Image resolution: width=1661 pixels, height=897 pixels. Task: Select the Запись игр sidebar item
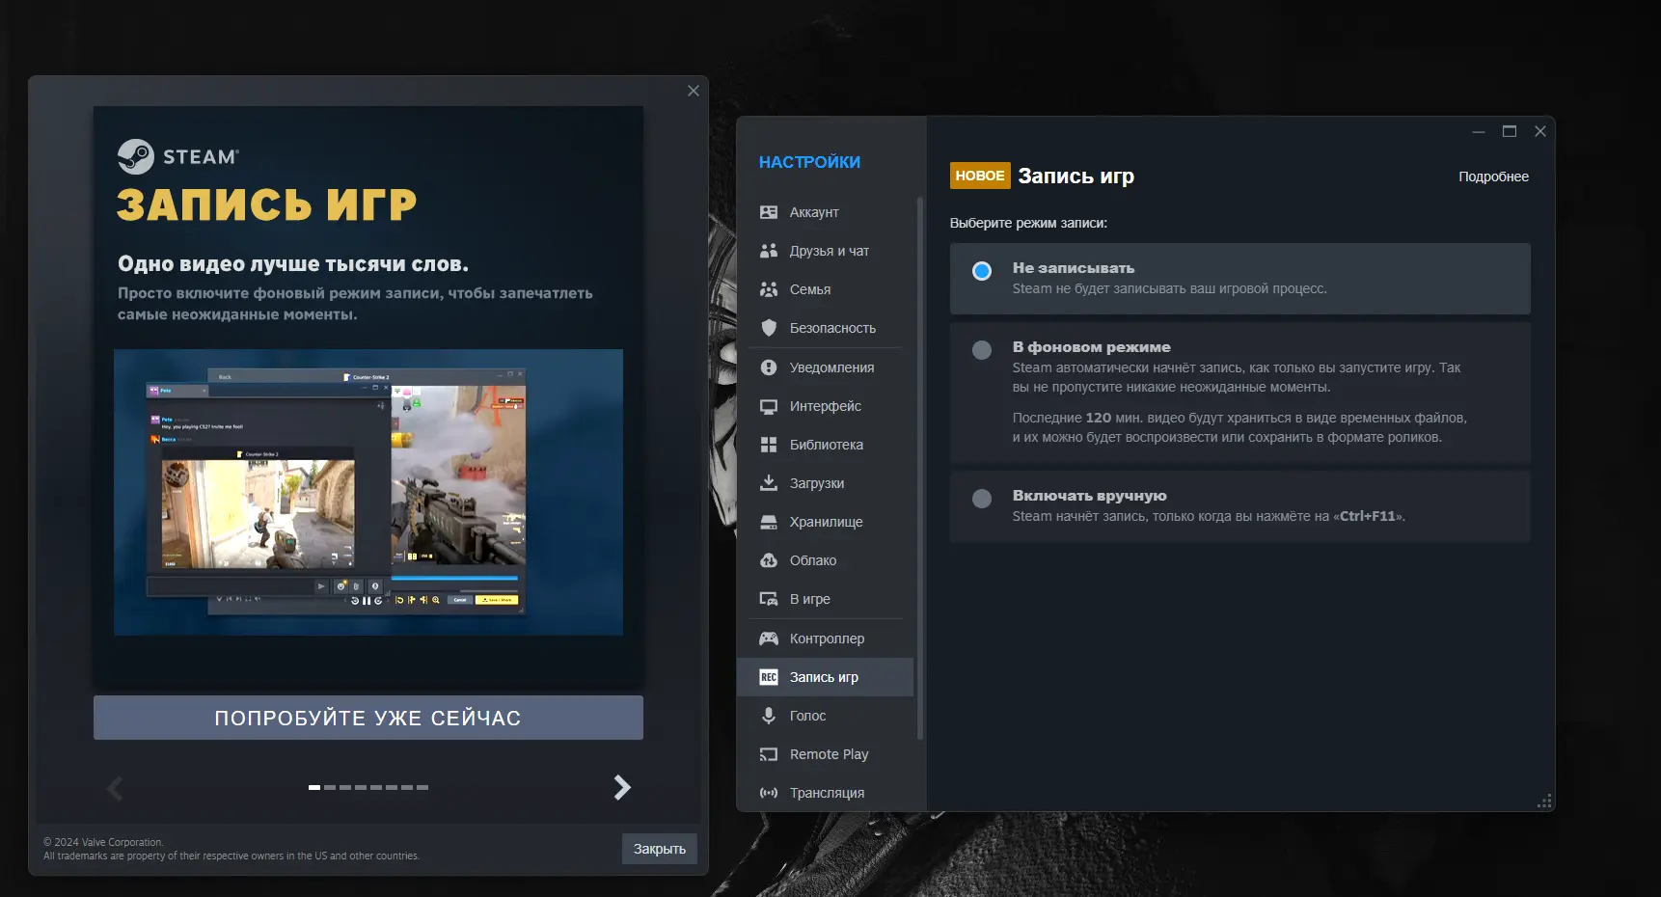tap(825, 677)
